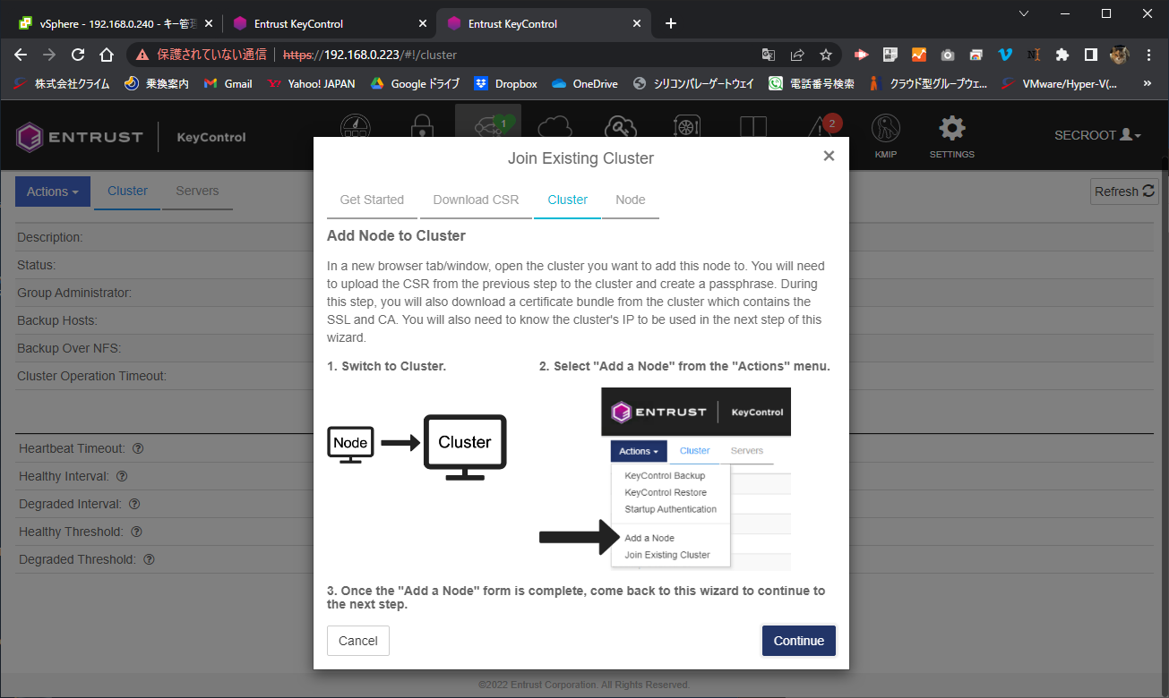Click the not-secure warning in address bar
Image resolution: width=1169 pixels, height=698 pixels.
coord(202,55)
